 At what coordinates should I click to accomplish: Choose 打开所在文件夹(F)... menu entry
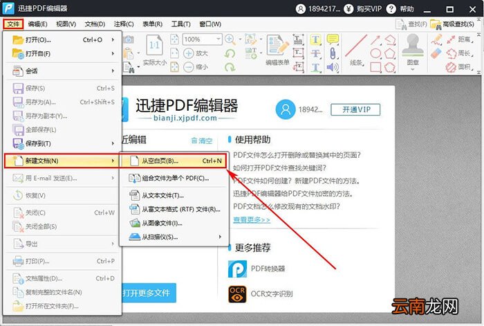(x=63, y=306)
